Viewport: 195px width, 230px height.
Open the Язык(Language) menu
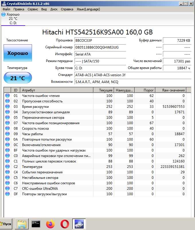click(x=88, y=9)
